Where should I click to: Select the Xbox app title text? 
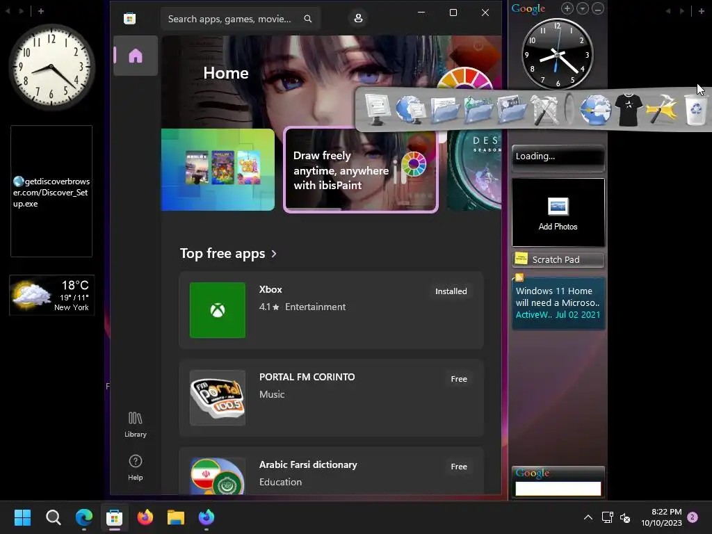coord(270,289)
